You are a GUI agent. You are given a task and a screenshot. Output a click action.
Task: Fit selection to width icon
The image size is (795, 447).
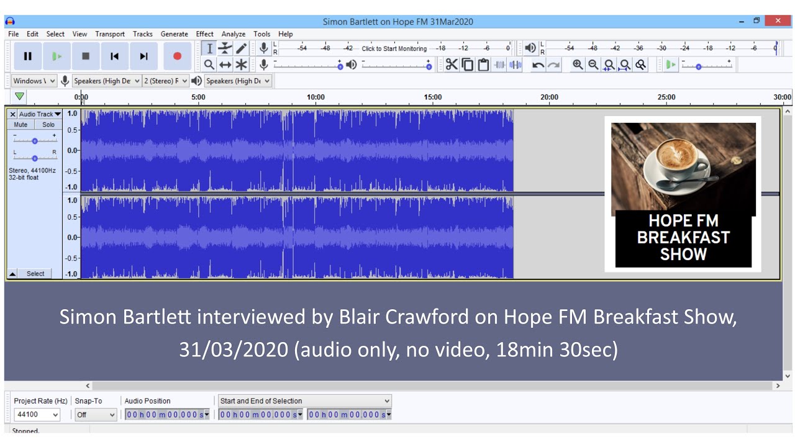pos(610,65)
